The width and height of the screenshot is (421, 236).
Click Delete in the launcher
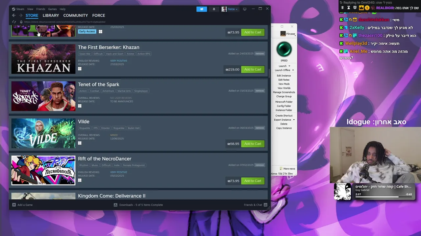pyautogui.click(x=284, y=124)
